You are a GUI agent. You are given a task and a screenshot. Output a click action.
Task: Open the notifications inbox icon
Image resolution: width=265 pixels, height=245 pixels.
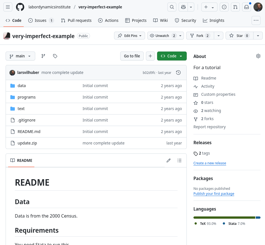click(x=247, y=7)
